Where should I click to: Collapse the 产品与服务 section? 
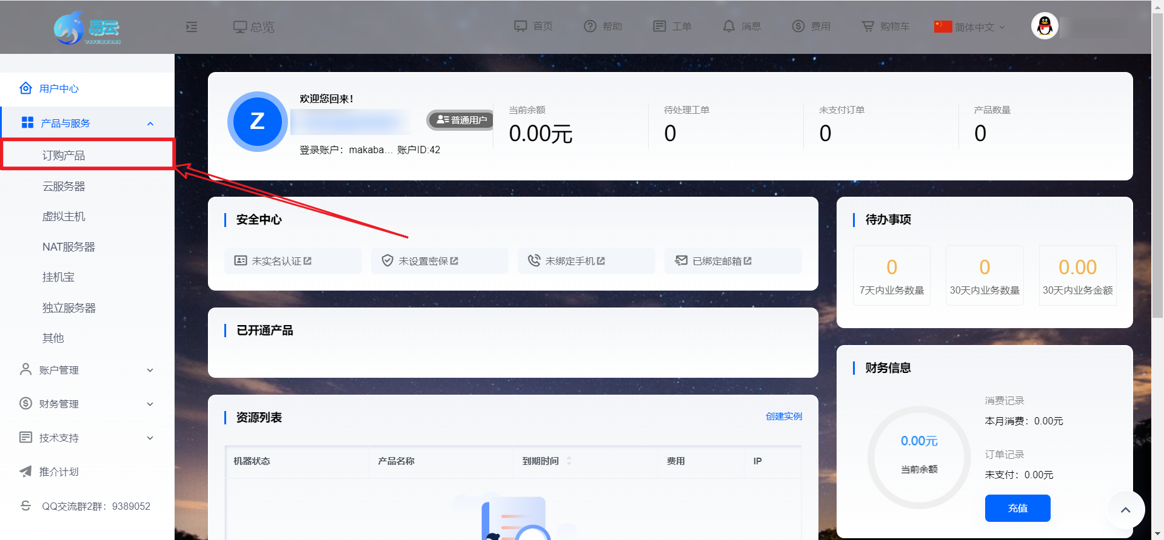click(x=150, y=123)
